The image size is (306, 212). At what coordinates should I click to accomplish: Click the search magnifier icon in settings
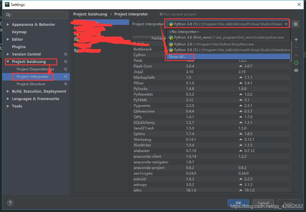(9, 15)
